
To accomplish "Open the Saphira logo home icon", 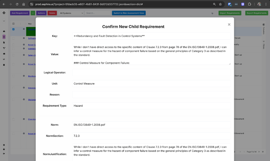I will tap(4, 13).
